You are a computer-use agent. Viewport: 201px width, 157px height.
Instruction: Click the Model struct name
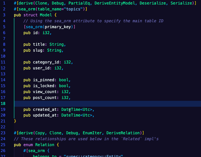(46, 15)
